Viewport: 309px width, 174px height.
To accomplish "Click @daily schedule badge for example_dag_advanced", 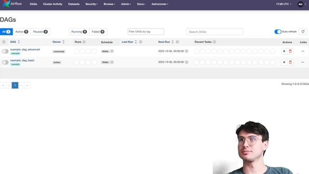I will 105,51.
